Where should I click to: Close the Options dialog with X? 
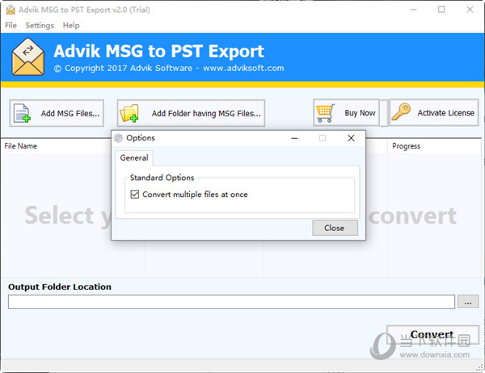click(x=351, y=138)
